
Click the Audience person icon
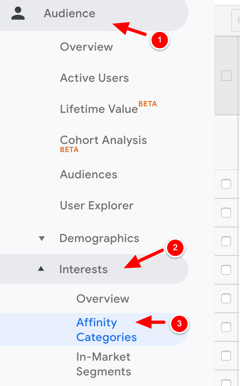[18, 13]
